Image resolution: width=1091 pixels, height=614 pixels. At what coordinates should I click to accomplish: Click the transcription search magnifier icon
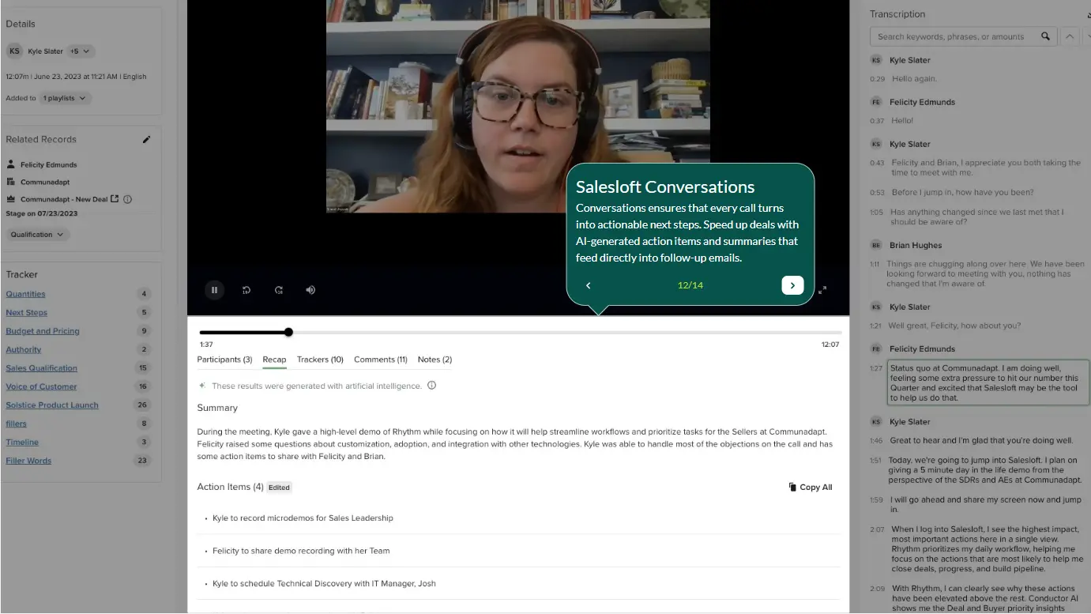click(x=1046, y=36)
